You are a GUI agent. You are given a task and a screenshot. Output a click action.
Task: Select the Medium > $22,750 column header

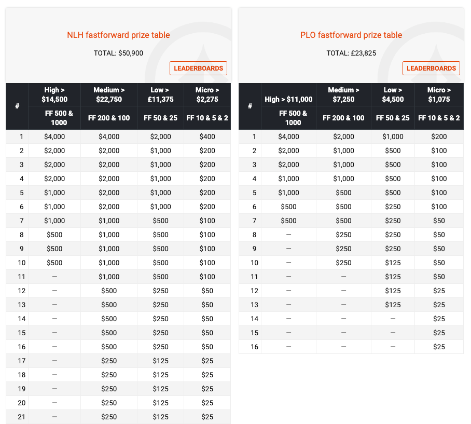click(109, 94)
